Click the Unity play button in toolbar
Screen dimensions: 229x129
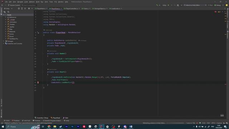[169, 5]
